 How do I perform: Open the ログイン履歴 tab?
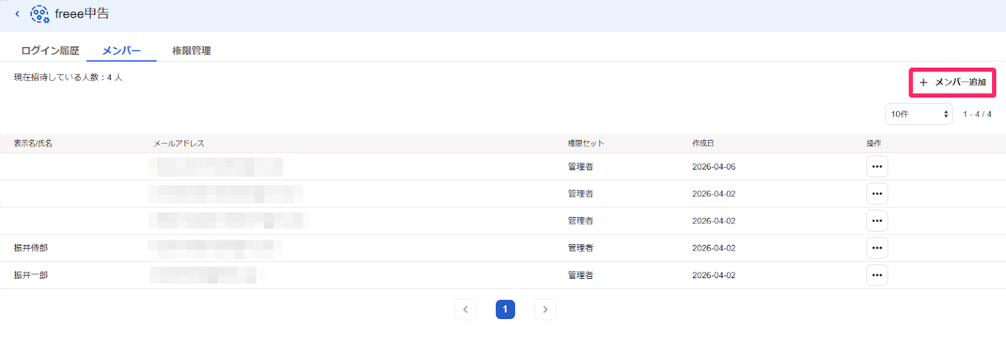tap(50, 51)
